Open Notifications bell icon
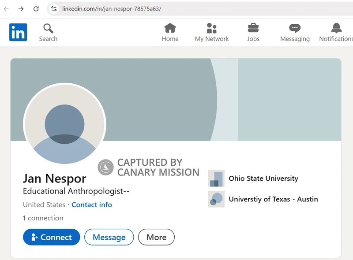The image size is (353, 260). 336,28
